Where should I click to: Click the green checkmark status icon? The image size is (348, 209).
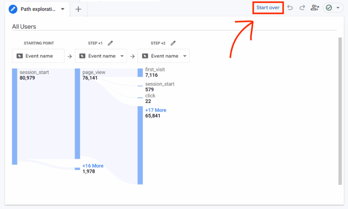(329, 8)
